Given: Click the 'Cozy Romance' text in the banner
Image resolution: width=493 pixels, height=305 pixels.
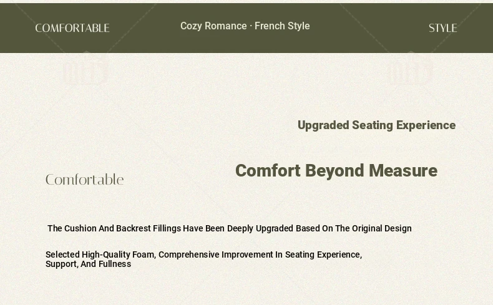Looking at the screenshot, I should click(213, 26).
